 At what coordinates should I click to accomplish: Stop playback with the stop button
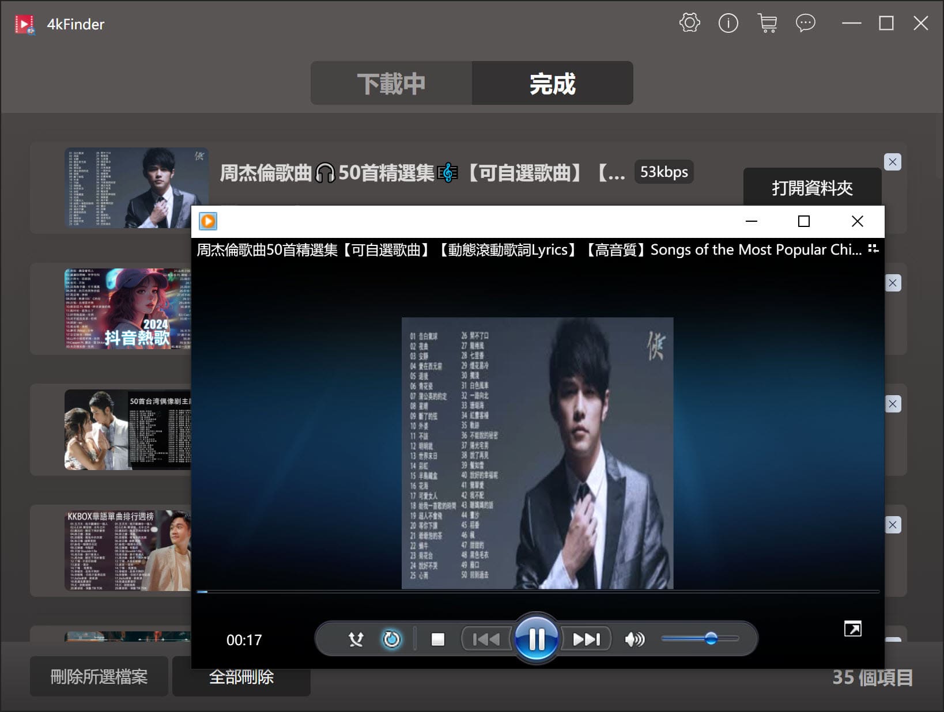point(438,639)
